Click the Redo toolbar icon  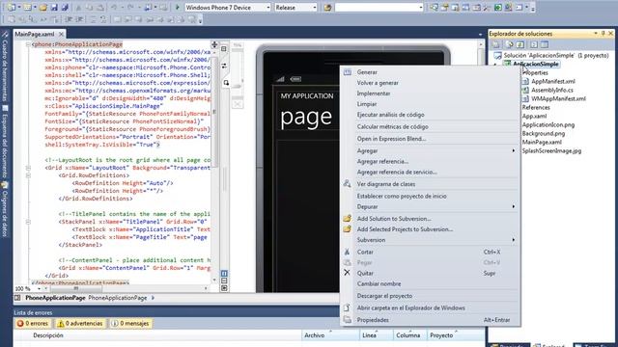tap(130, 7)
